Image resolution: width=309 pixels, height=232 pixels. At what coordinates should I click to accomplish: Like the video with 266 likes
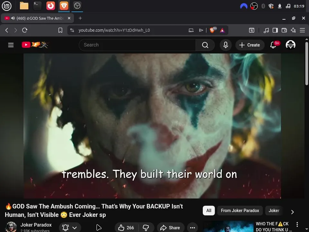(126, 228)
